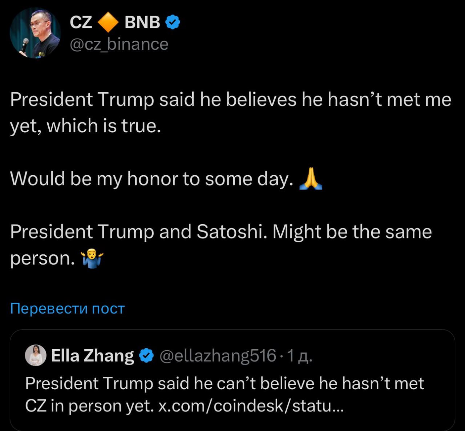This screenshot has height=431, width=465.
Task: Click the "Trump and Satoshi" sentence
Action: click(x=221, y=232)
